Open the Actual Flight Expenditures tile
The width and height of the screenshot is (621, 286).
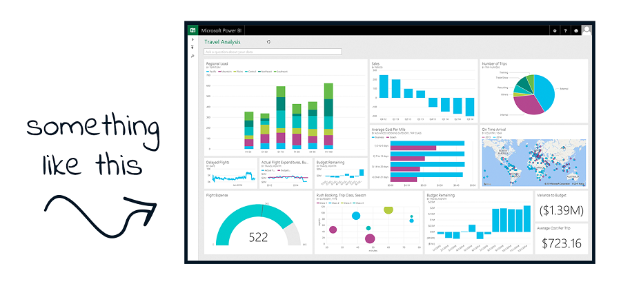286,173
